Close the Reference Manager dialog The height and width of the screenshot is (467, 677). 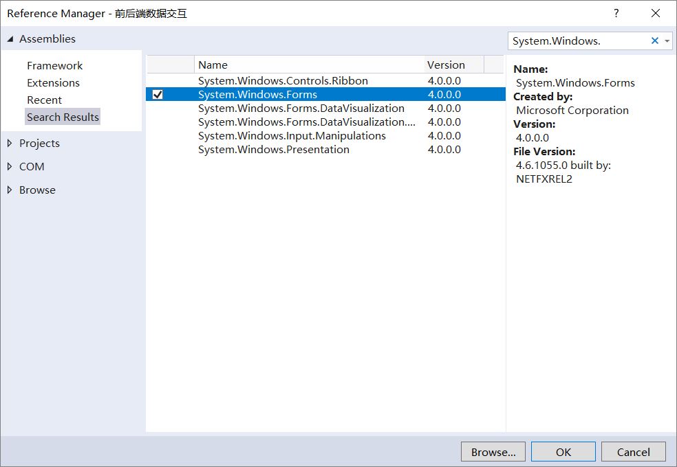coord(656,13)
